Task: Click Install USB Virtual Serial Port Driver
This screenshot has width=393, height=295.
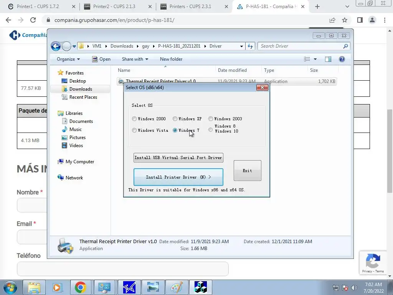Action: (178, 157)
